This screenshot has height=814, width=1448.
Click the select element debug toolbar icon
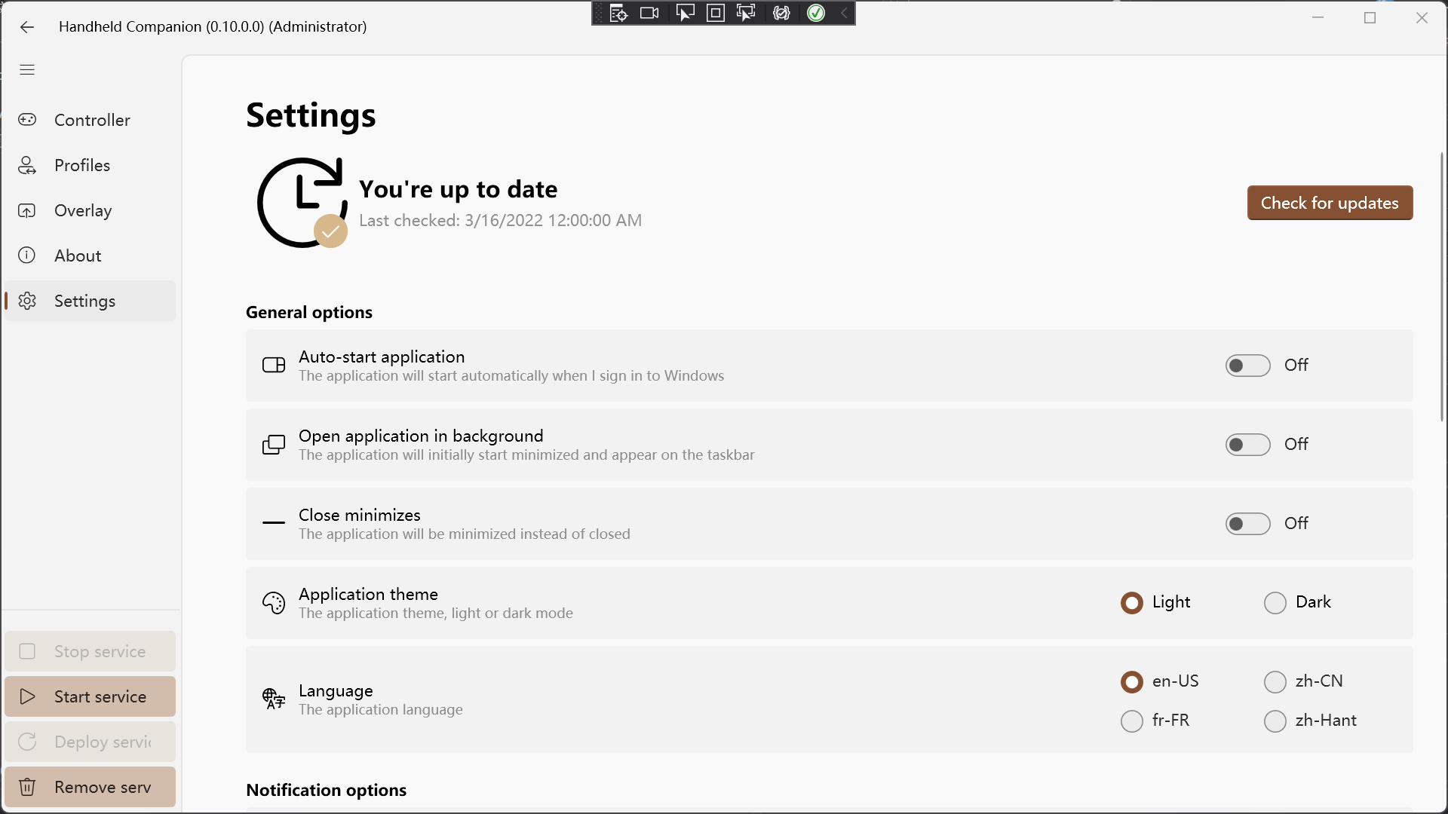click(x=685, y=13)
